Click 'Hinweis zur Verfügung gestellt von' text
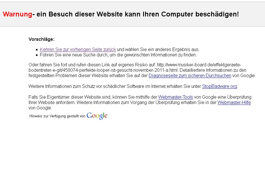 [x=57, y=116]
